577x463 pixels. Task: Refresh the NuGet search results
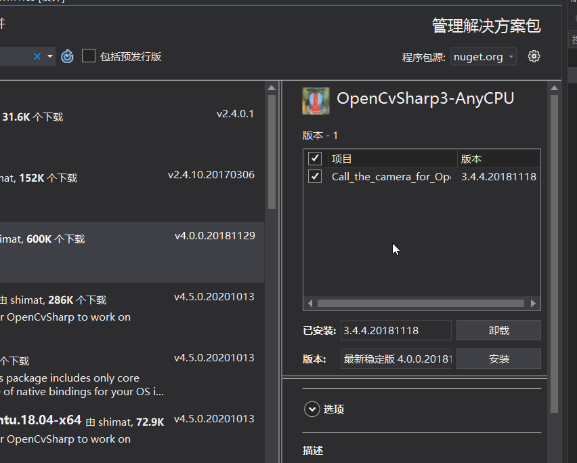(67, 57)
